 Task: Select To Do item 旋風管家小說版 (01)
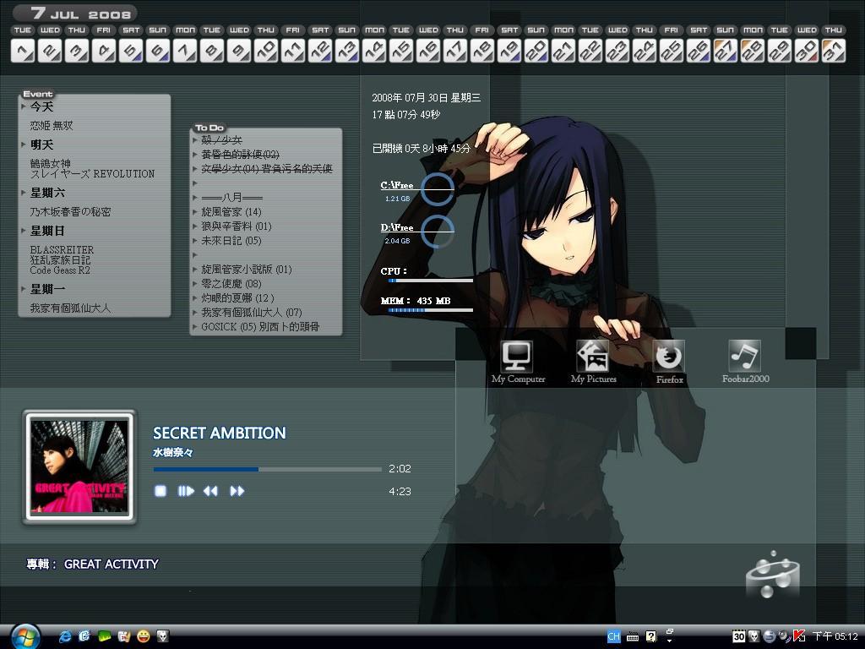coord(246,270)
